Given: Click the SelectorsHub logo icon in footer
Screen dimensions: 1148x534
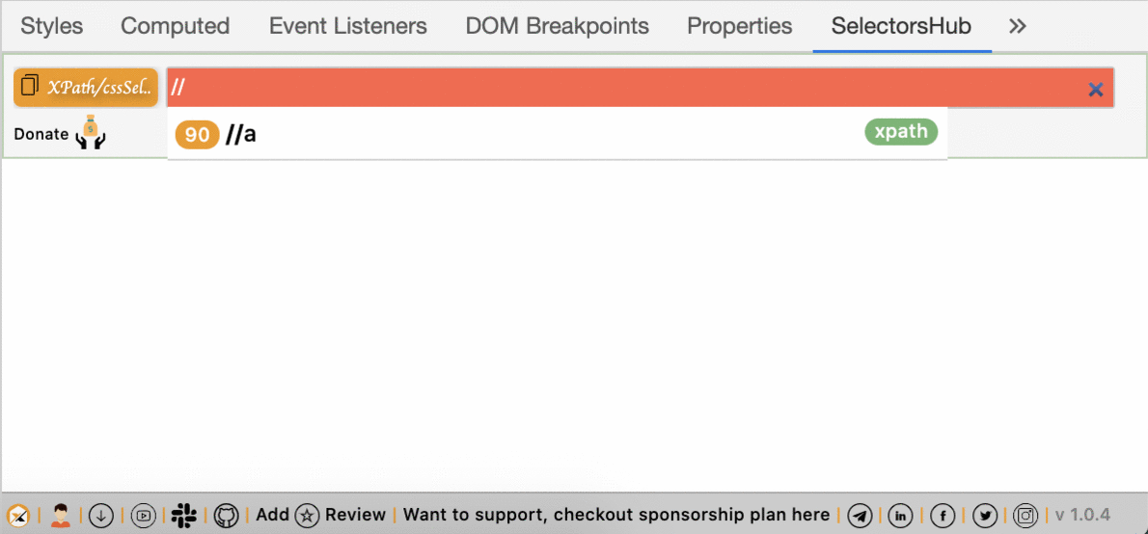Looking at the screenshot, I should tap(17, 516).
